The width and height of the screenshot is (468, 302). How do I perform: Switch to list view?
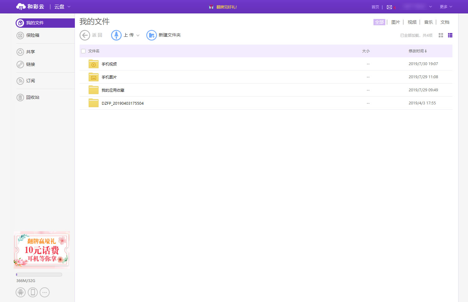click(450, 35)
